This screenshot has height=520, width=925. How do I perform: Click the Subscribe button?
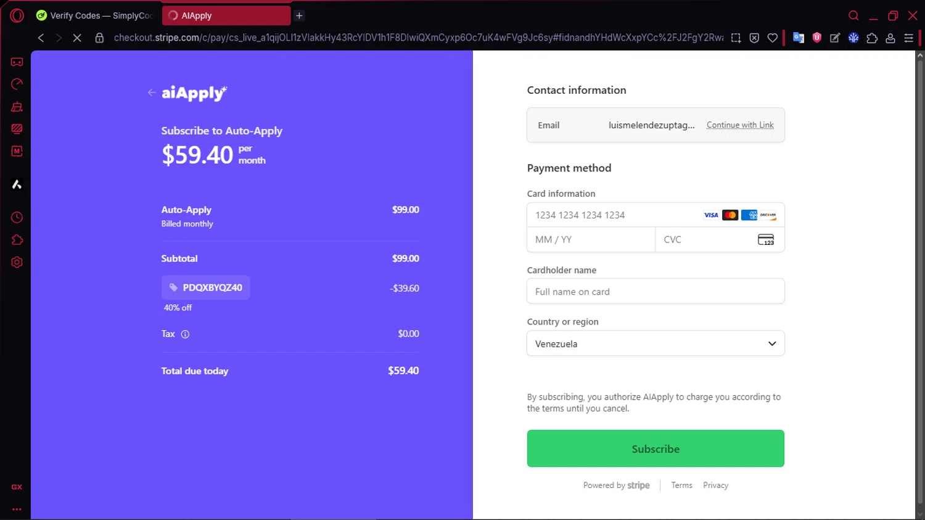pyautogui.click(x=656, y=448)
